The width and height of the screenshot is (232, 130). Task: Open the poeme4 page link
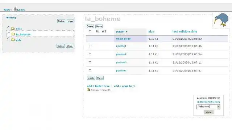pyautogui.click(x=121, y=71)
